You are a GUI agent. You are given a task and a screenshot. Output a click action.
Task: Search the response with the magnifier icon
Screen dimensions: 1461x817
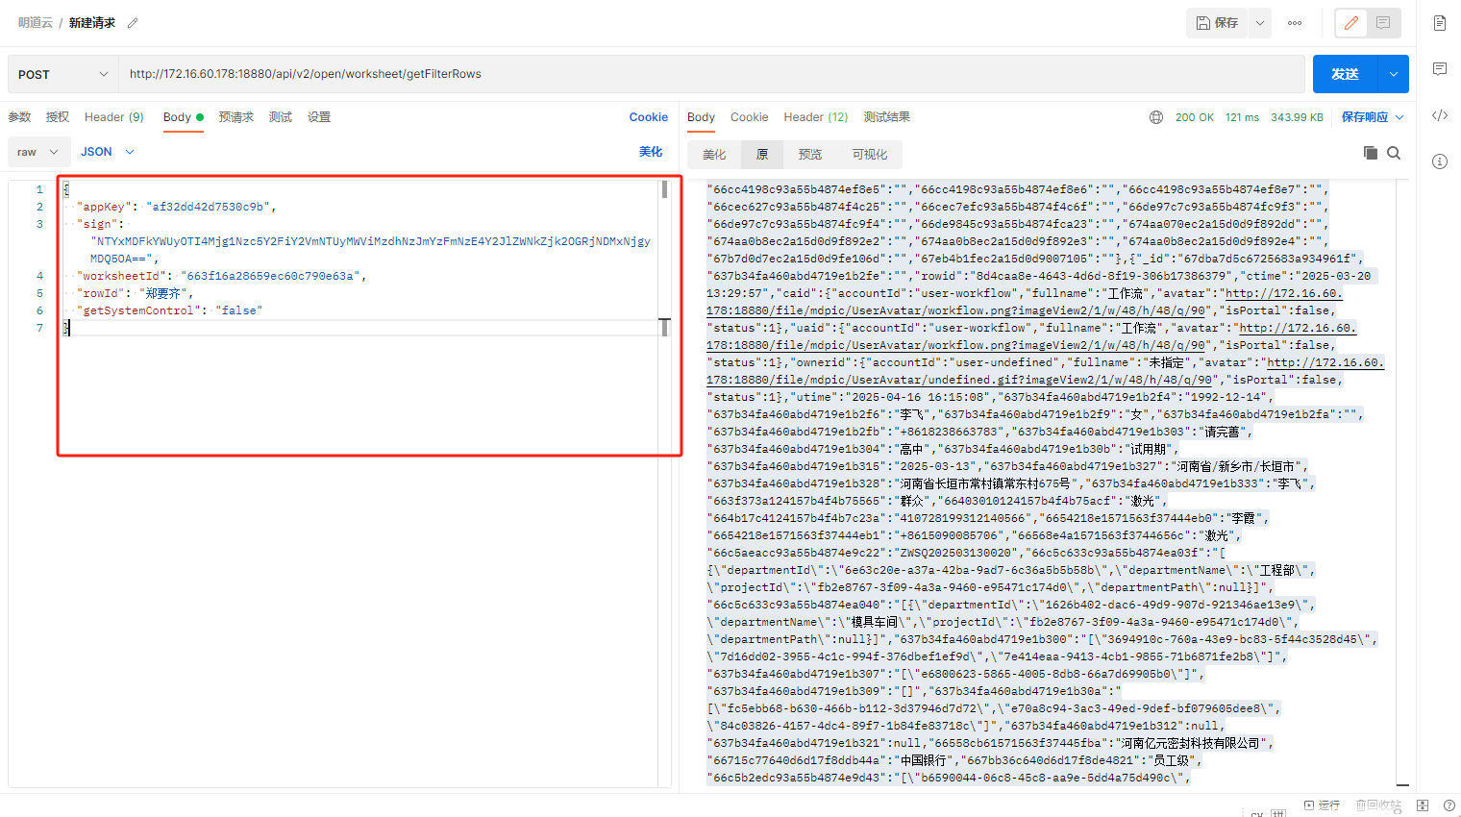pos(1394,153)
